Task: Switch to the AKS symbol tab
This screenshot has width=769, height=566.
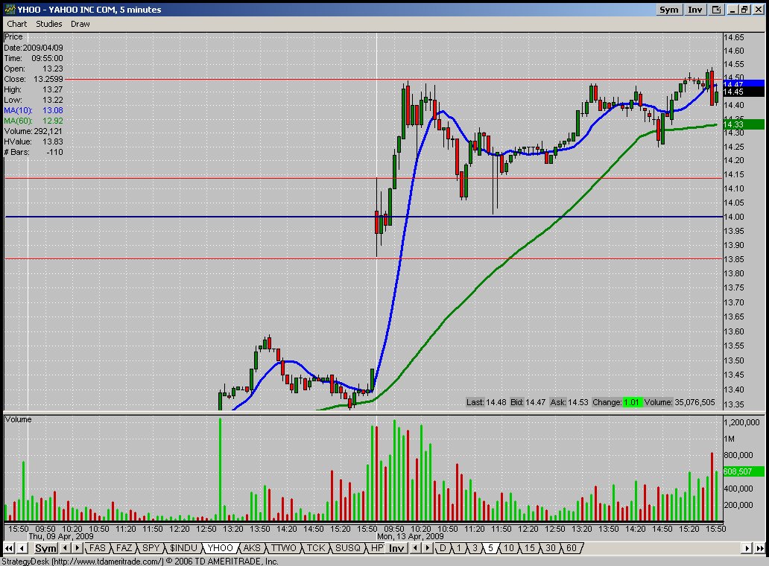Action: [x=252, y=548]
